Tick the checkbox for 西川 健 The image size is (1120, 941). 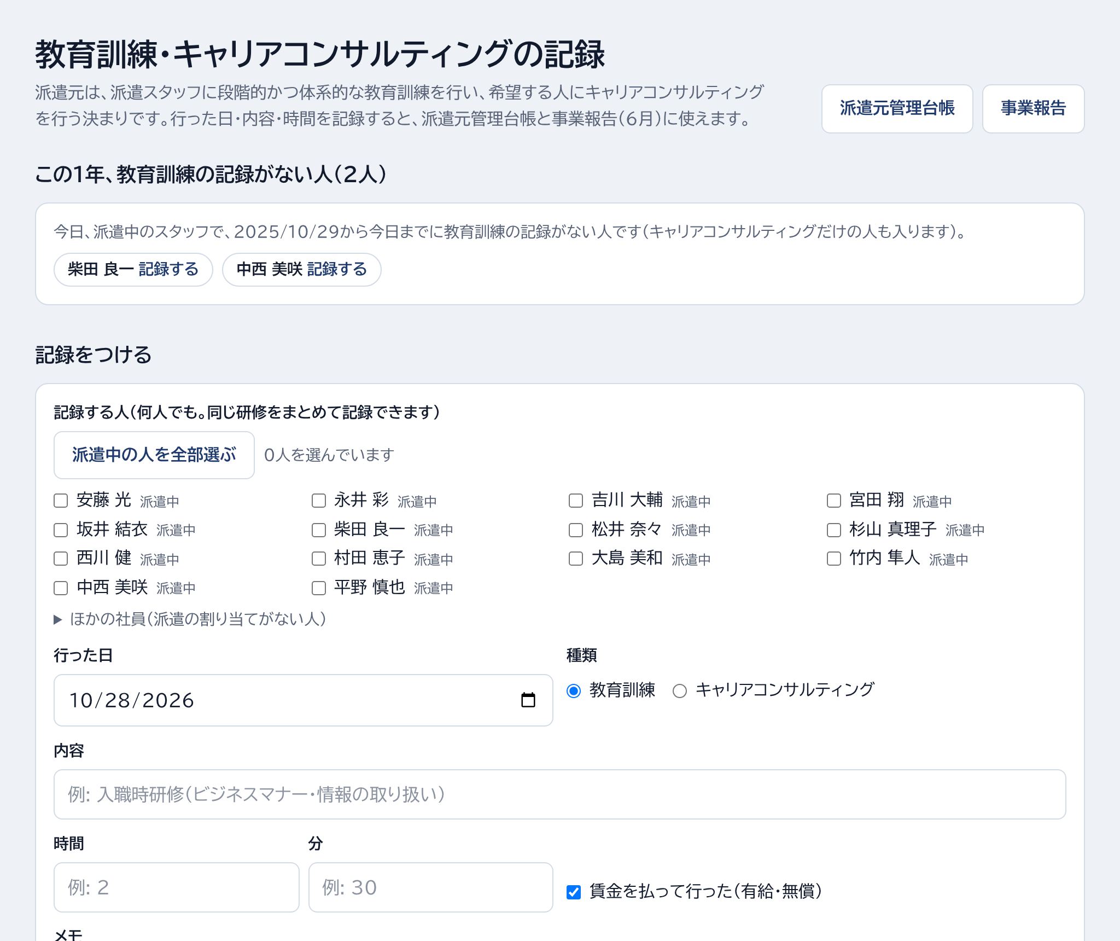61,559
